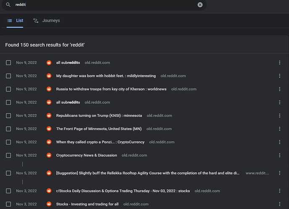Check the first 'all subreddits' entry checkbox
289x209 pixels.
8,63
